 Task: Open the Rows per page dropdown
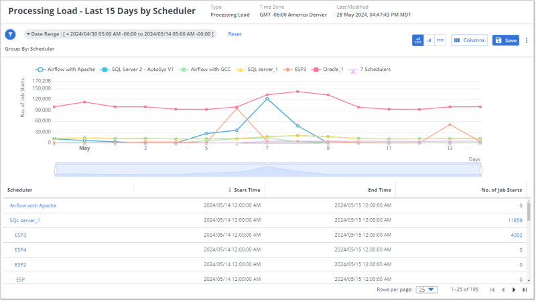427,290
